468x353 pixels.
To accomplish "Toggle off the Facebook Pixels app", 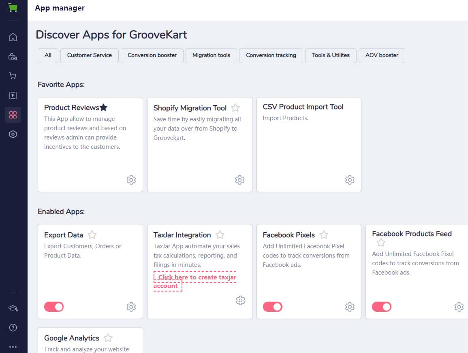I will point(273,307).
